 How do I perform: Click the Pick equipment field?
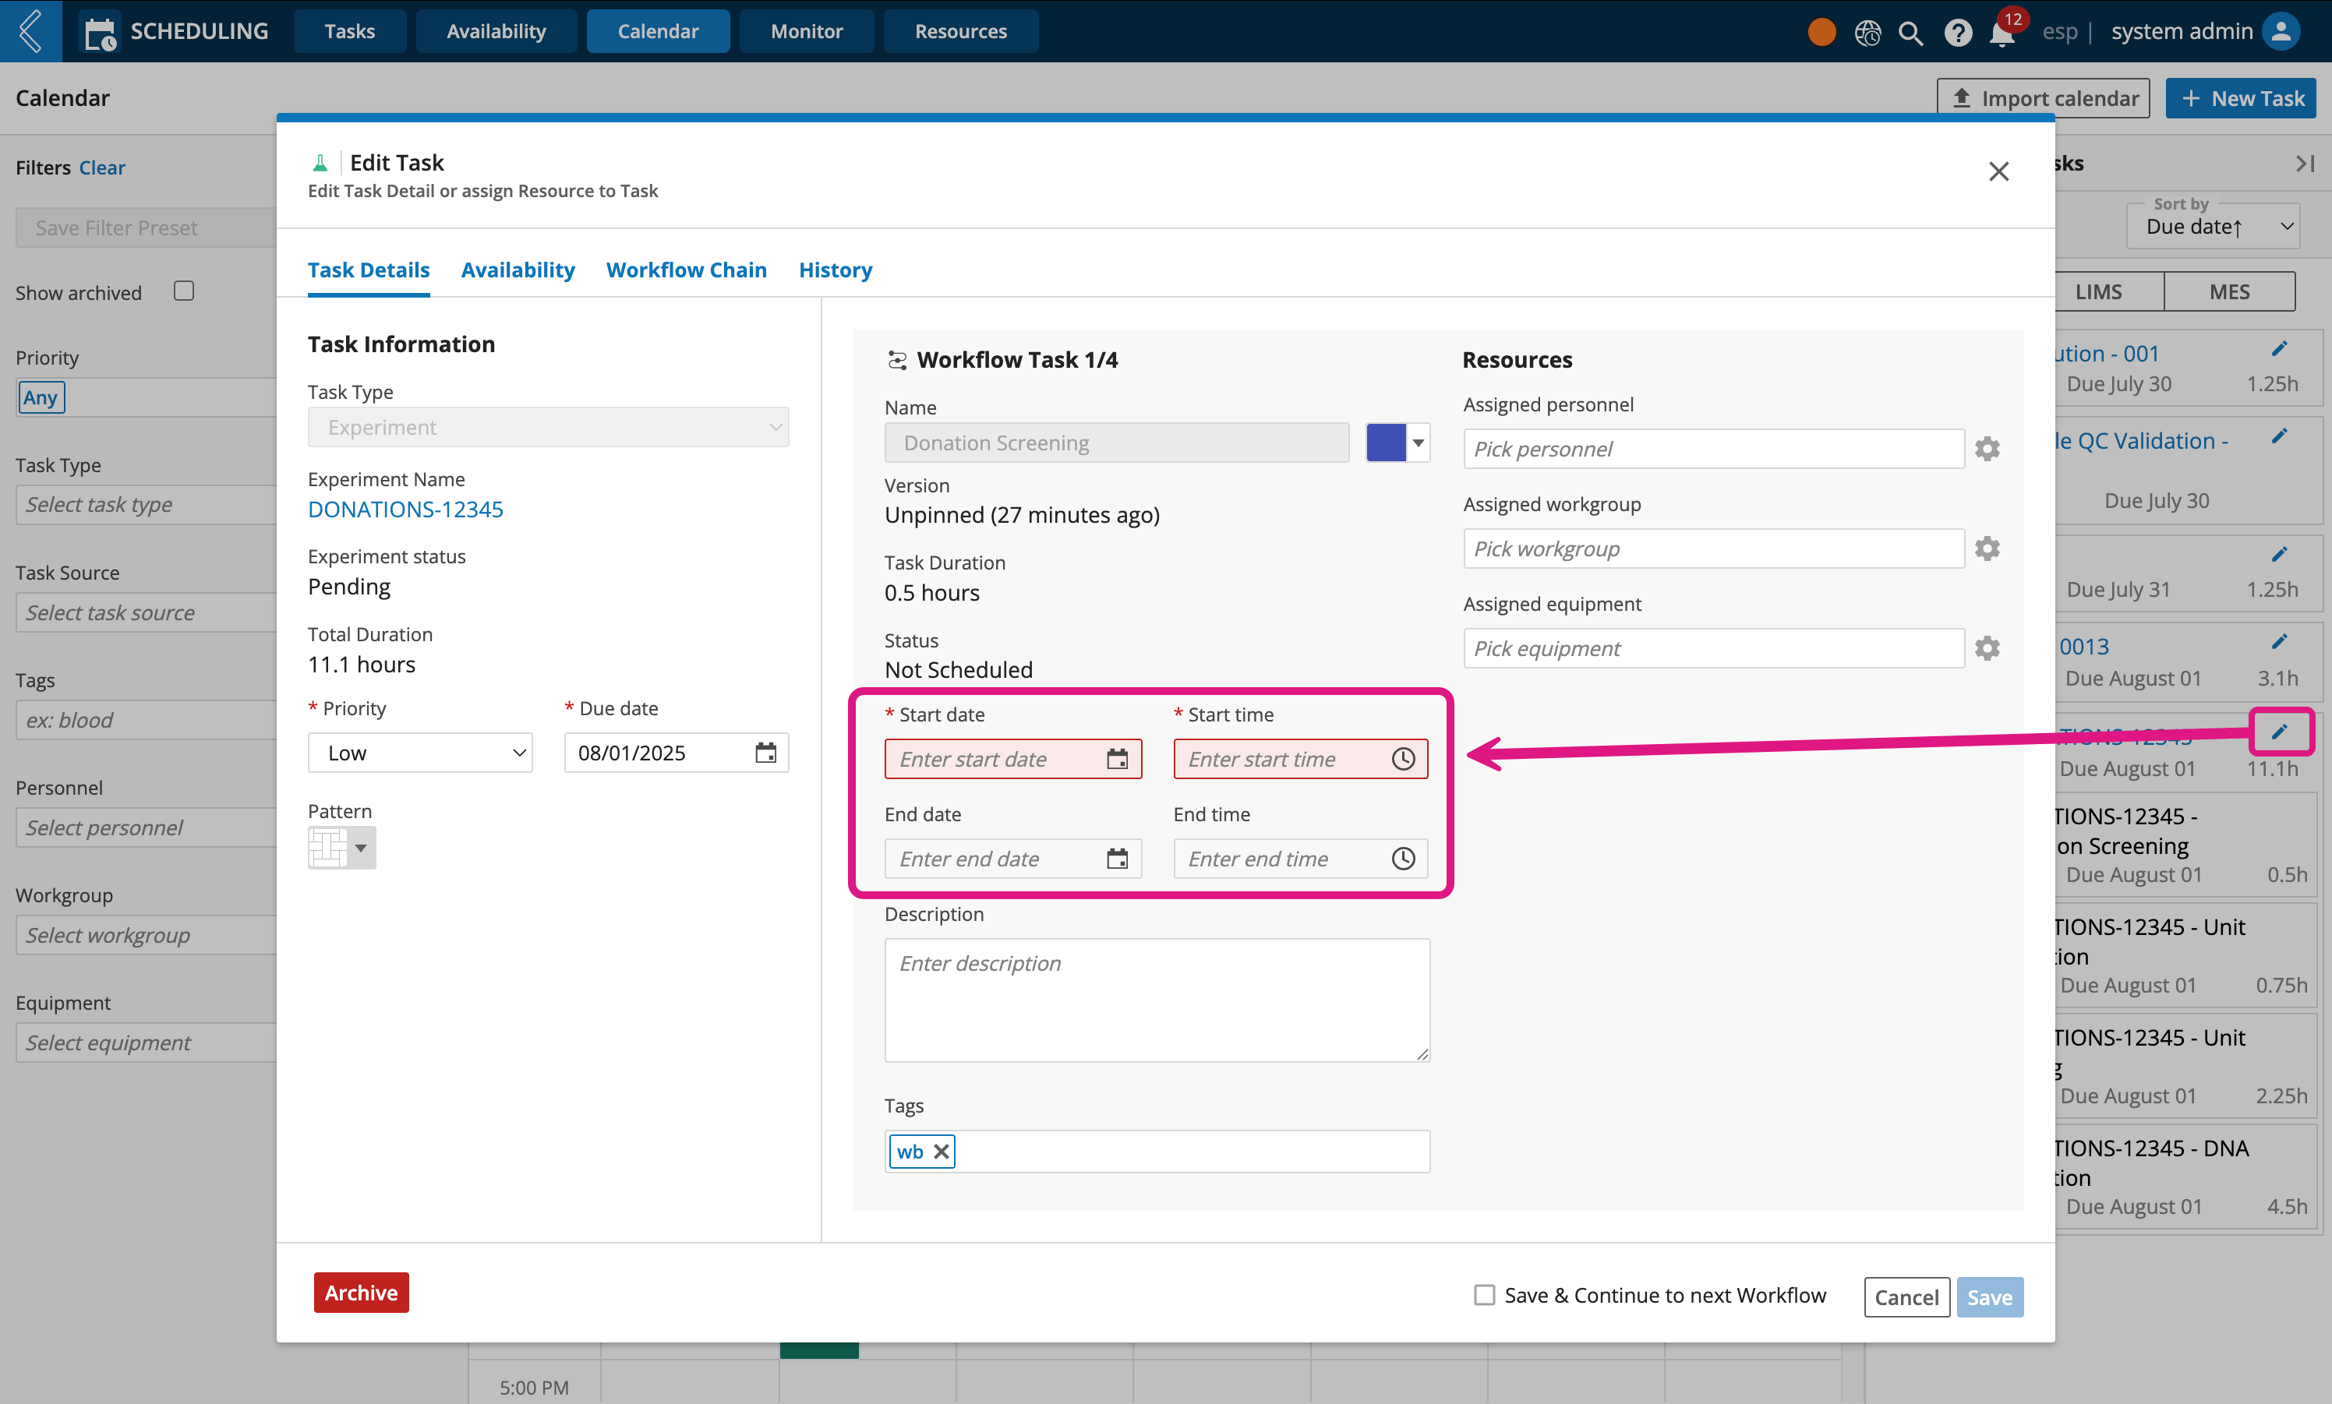click(1713, 648)
